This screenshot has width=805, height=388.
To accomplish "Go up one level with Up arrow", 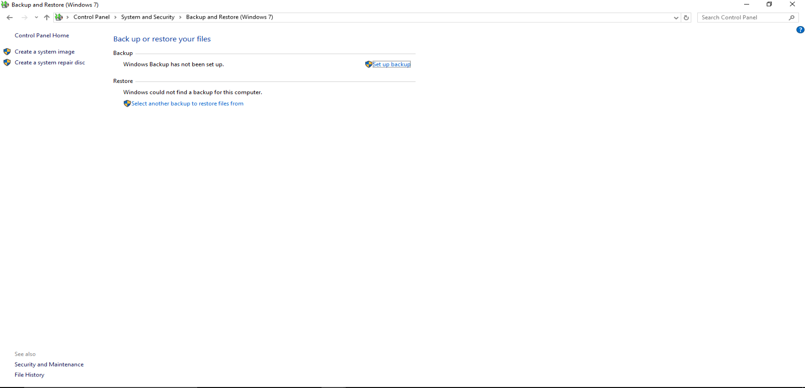I will 47,18.
